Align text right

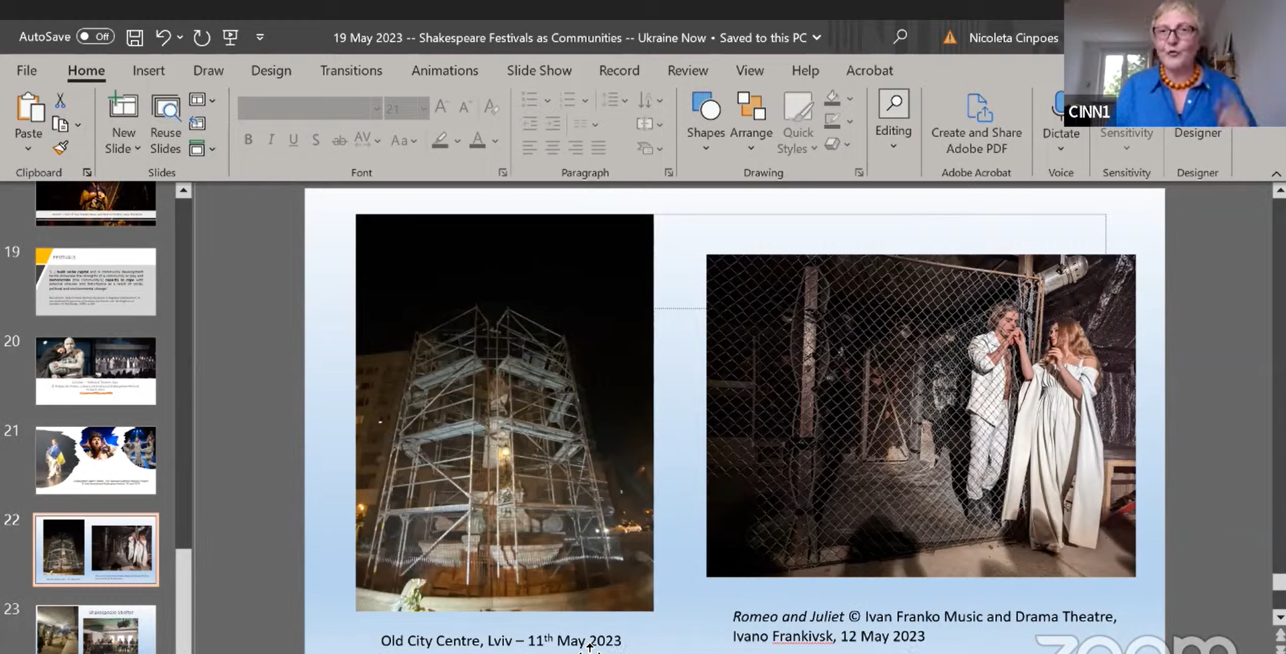point(575,148)
